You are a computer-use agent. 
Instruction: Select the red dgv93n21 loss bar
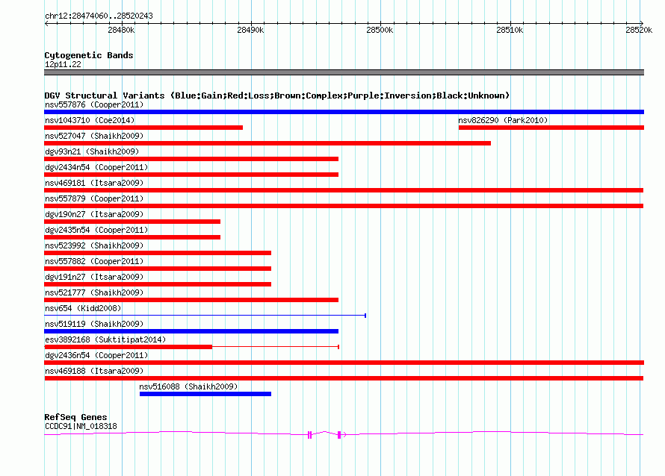[x=191, y=159]
